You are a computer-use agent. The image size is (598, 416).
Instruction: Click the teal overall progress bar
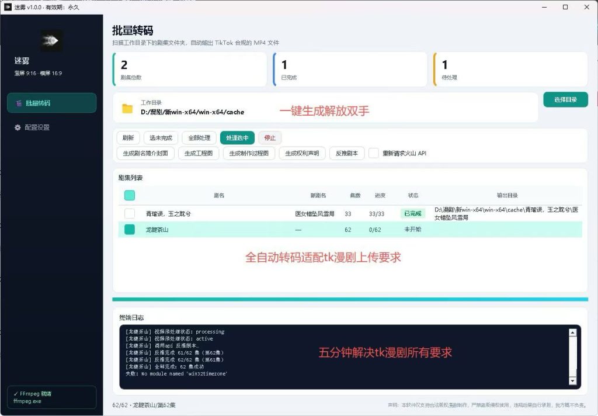tap(350, 299)
